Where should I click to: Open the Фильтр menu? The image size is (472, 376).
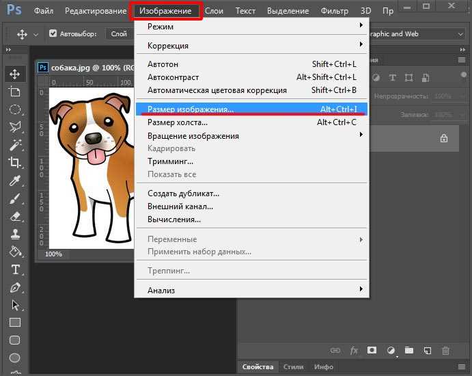[335, 11]
